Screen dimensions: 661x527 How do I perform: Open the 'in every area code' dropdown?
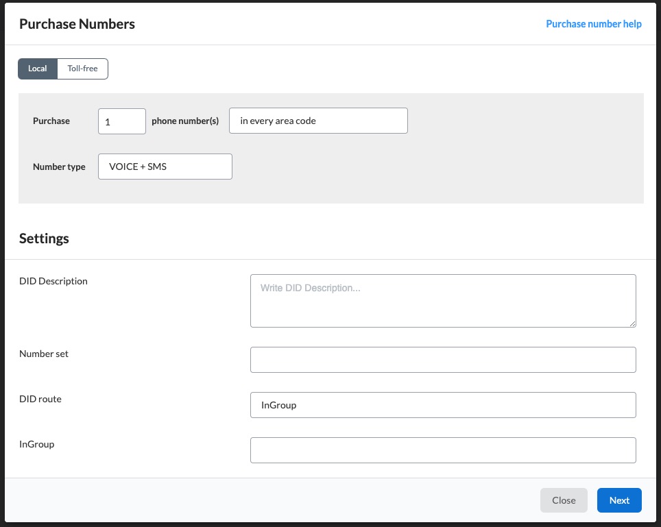pos(318,121)
